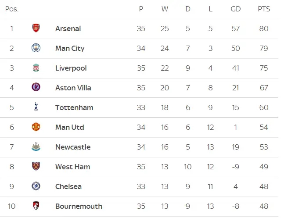Click the Arsenal club crest

coord(36,28)
